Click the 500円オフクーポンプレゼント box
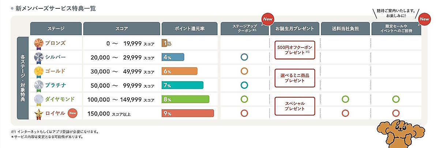 (294, 50)
